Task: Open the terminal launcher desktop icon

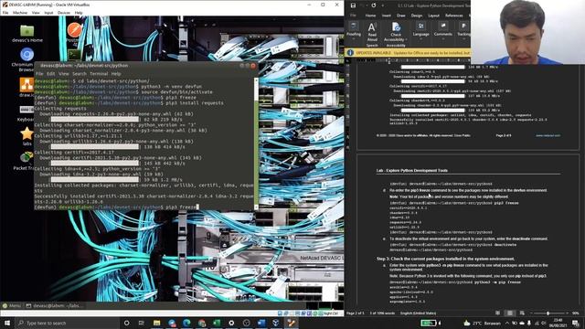Action: tap(74, 55)
